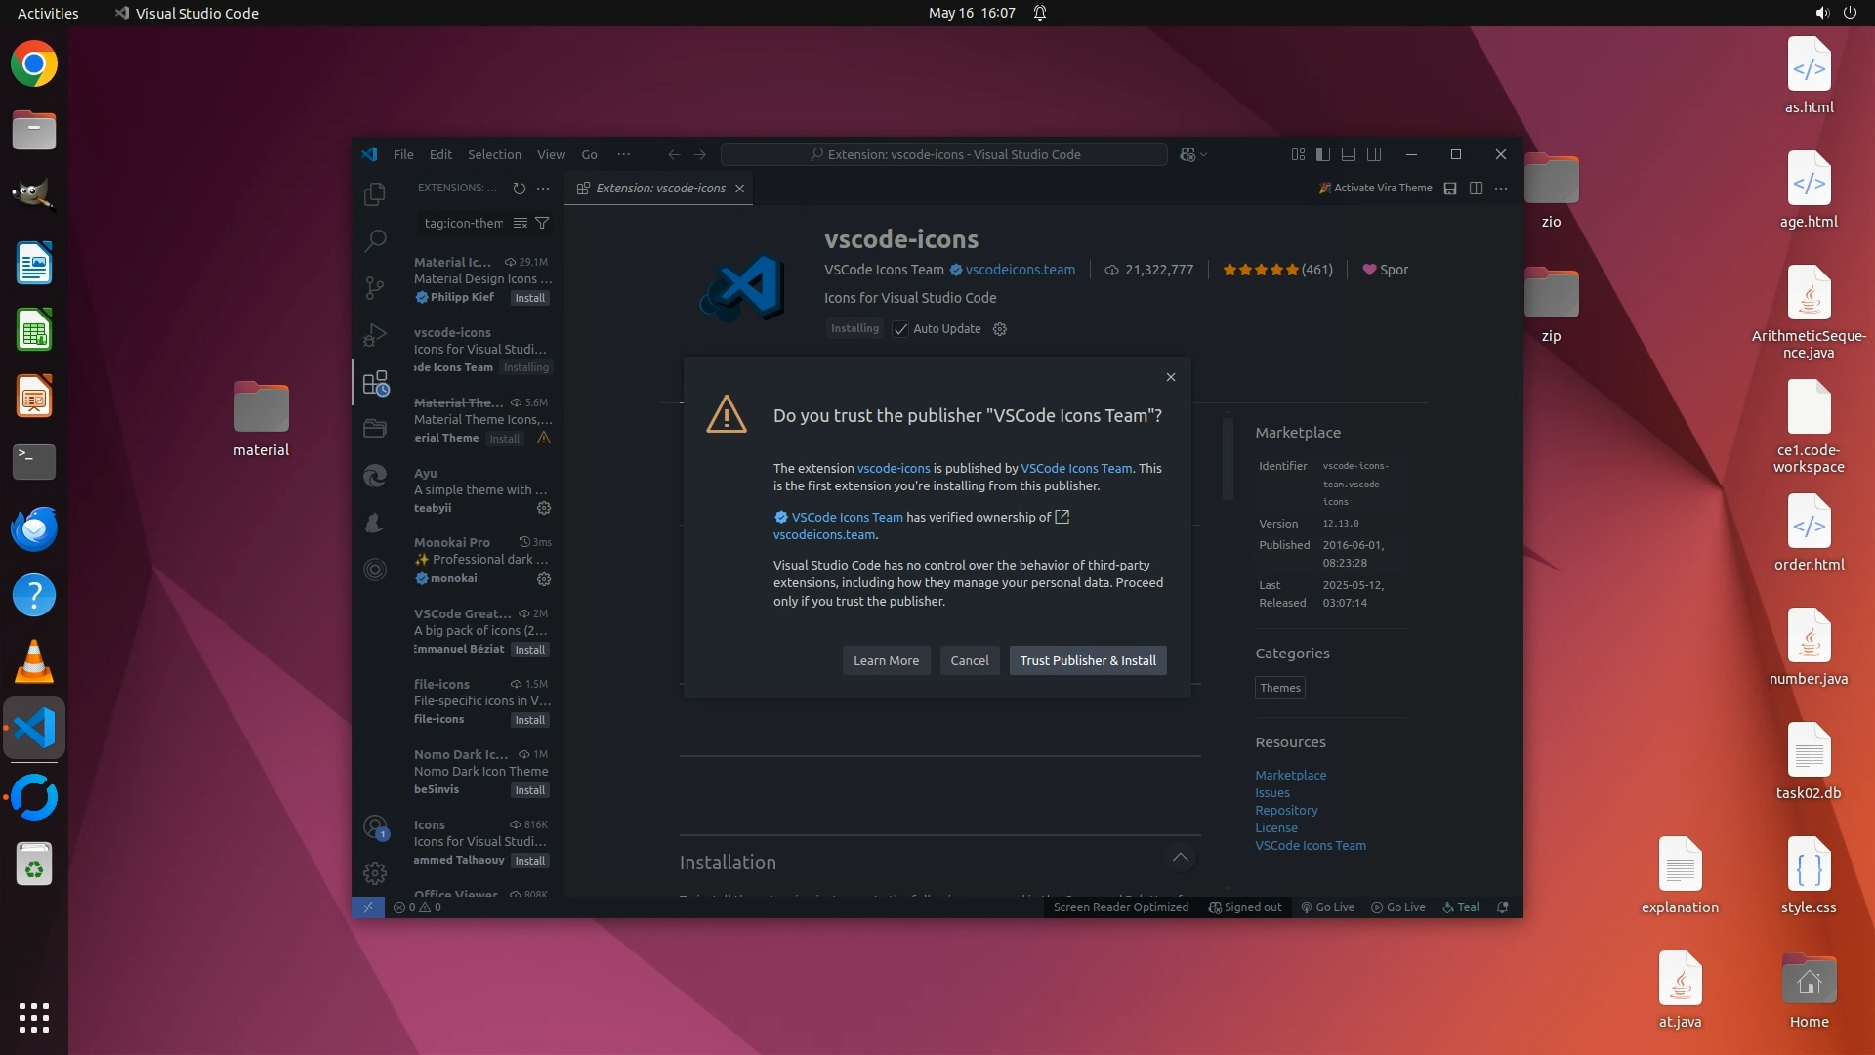1875x1055 pixels.
Task: Collapse the Installation section chevron
Action: (1180, 858)
